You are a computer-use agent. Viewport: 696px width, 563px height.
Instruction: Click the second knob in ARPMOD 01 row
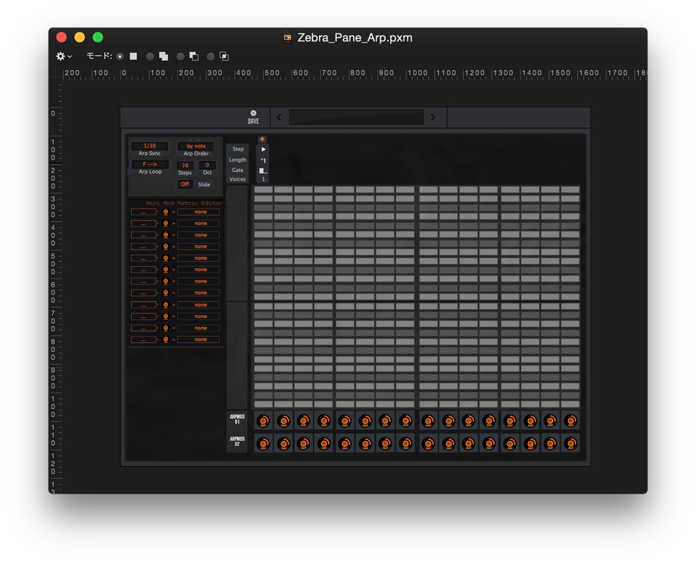point(283,420)
